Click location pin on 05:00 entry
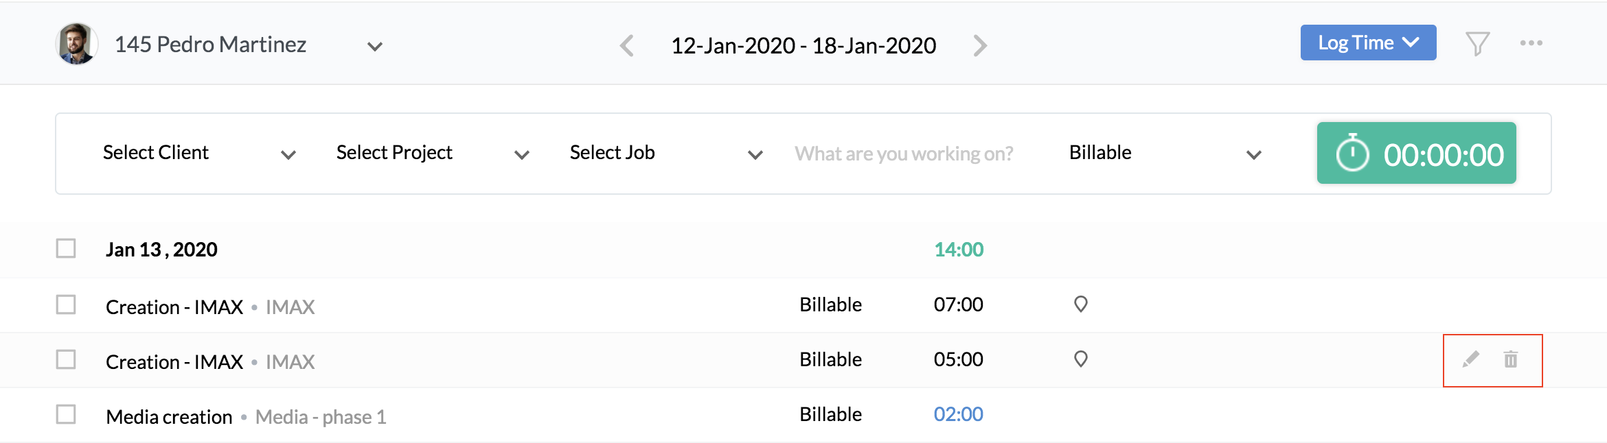1607x443 pixels. 1080,359
